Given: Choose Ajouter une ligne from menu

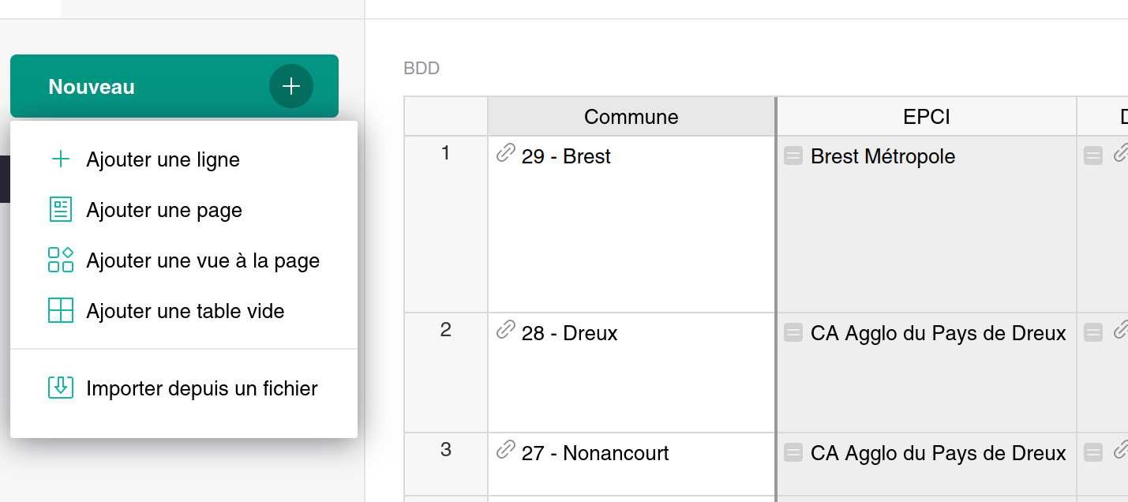Looking at the screenshot, I should [163, 159].
